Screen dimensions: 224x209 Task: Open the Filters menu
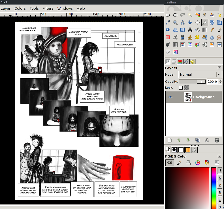pyautogui.click(x=48, y=8)
